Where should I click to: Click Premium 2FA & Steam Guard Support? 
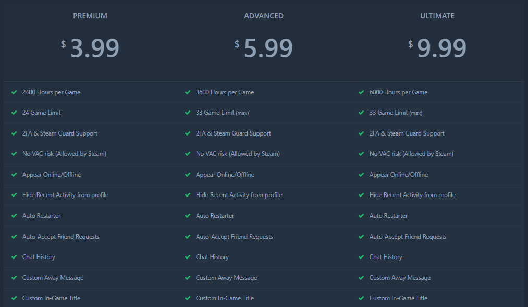pos(60,133)
